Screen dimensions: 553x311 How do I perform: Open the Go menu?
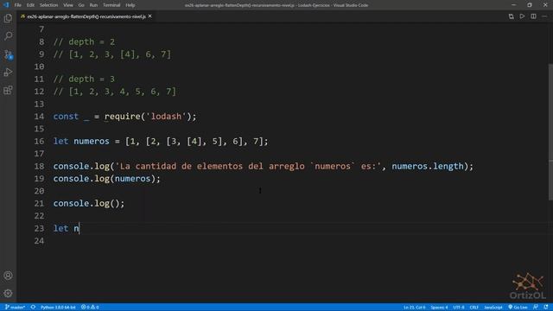81,5
